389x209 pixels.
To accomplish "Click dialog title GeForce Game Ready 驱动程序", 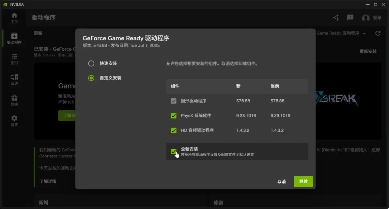I will click(x=126, y=38).
